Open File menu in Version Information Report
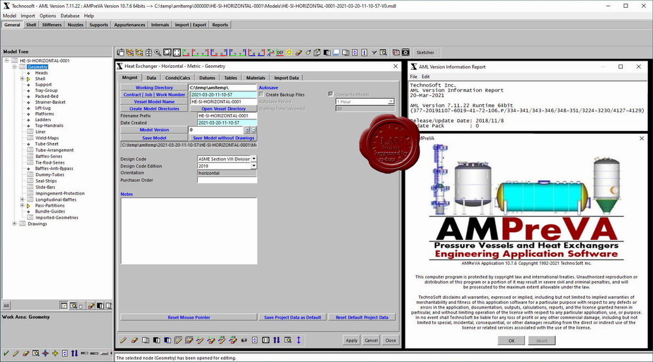Viewport: 653px width, 362px height. 413,76
